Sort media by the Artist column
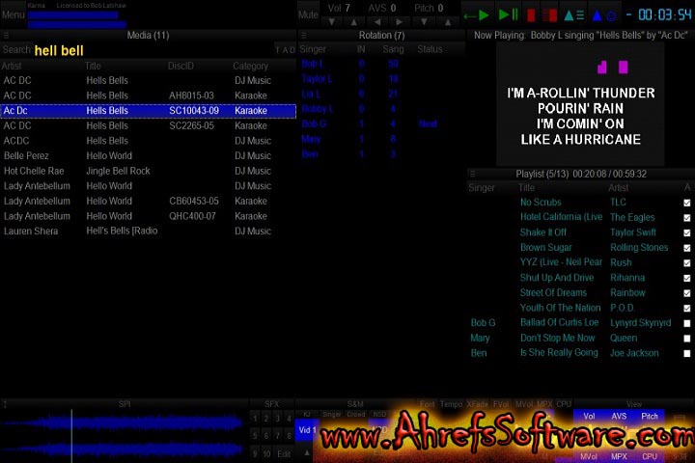 [12, 66]
